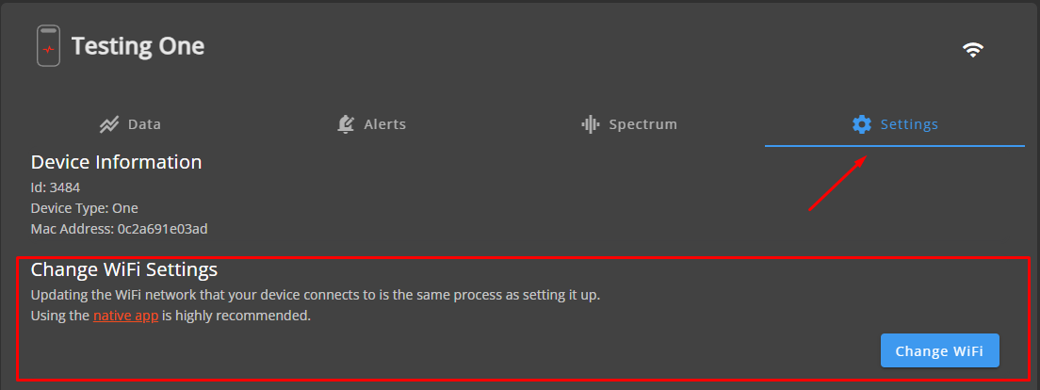Click the Device Type: One line
Screen dimensions: 1040x390
pos(85,208)
